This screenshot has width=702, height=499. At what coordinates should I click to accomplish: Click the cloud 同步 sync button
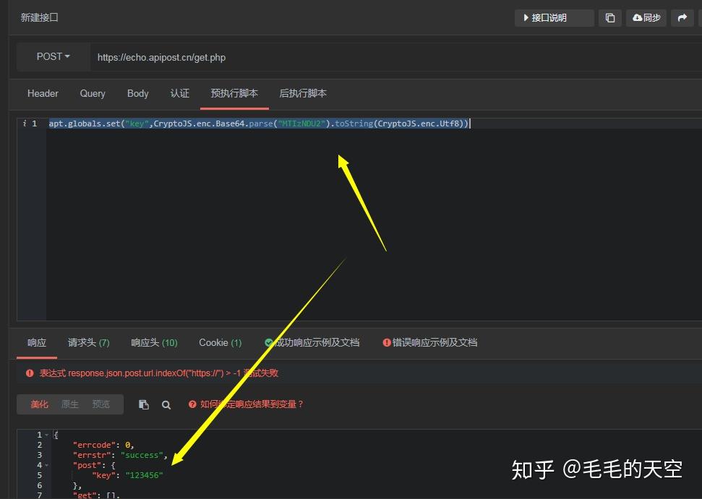click(646, 18)
